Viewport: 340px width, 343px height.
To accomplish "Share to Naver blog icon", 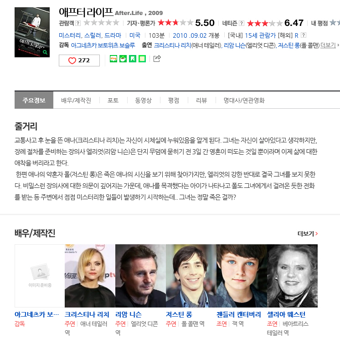I will tap(113, 59).
